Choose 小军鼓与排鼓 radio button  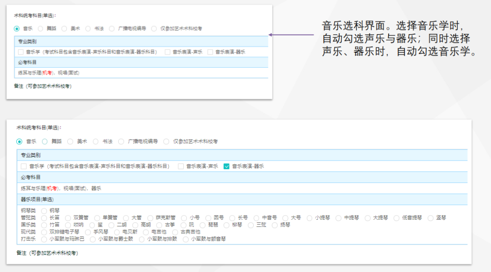[141, 239]
